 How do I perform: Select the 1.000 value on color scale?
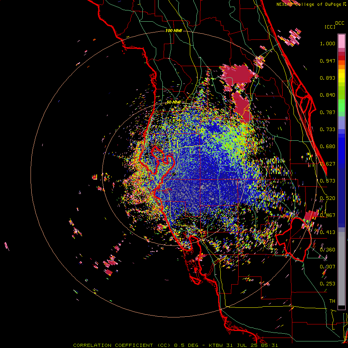click(328, 43)
